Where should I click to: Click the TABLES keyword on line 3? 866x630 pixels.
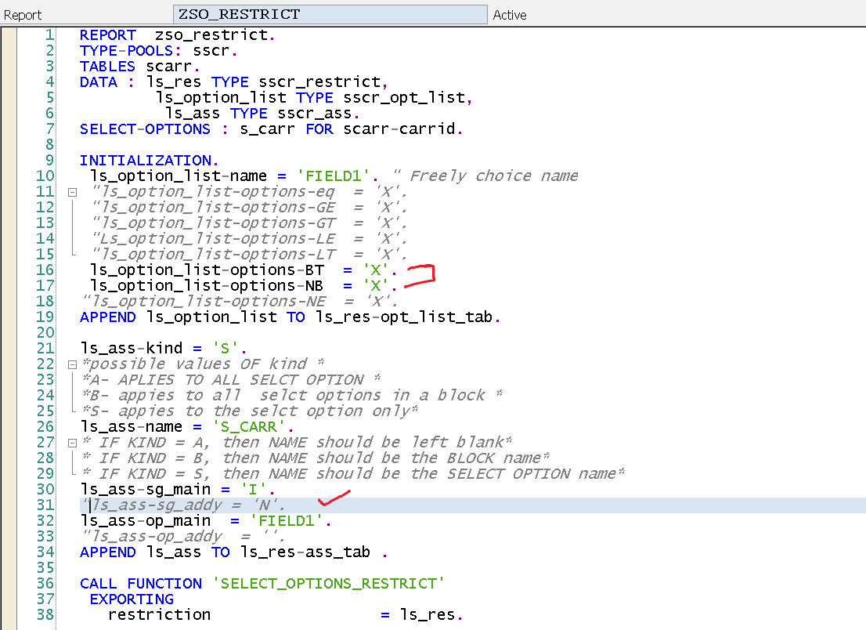[x=107, y=67]
